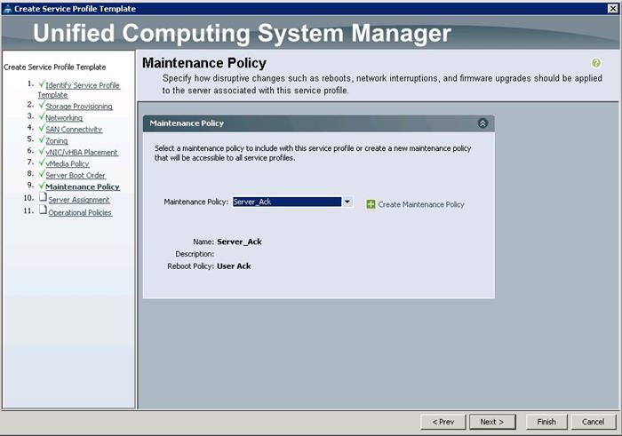This screenshot has height=436, width=622.
Task: Click checkmark icon beside Networking
Action: (x=42, y=116)
